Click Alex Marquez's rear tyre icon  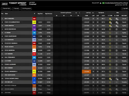117,40
